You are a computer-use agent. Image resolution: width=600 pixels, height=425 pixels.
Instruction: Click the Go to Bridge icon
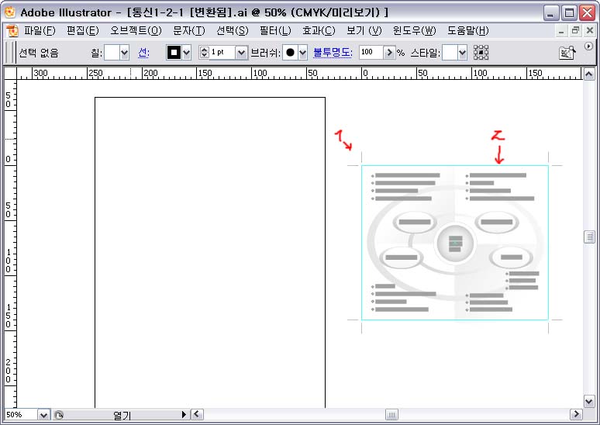pyautogui.click(x=568, y=53)
